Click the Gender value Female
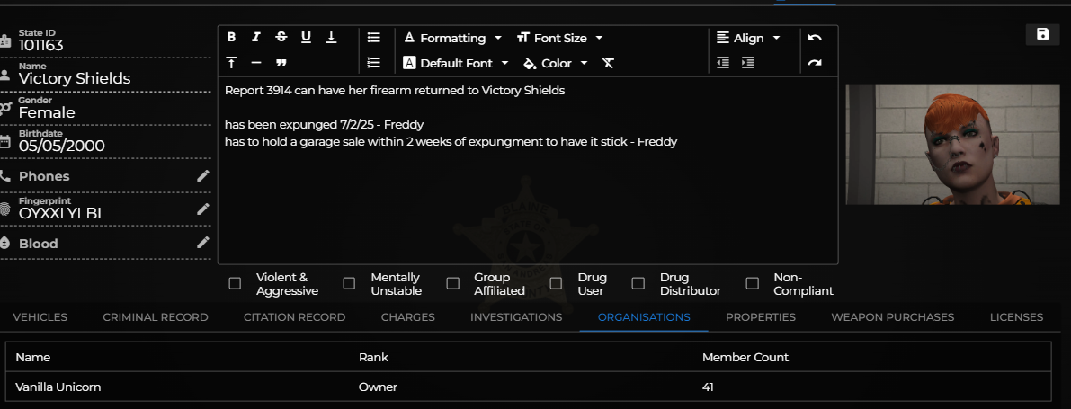Screen dimensions: 1071x409 click(47, 112)
